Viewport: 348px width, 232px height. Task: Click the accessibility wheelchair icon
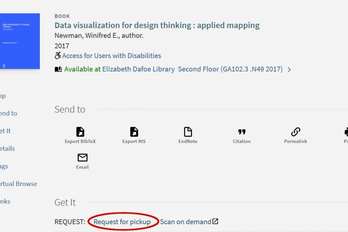(58, 56)
